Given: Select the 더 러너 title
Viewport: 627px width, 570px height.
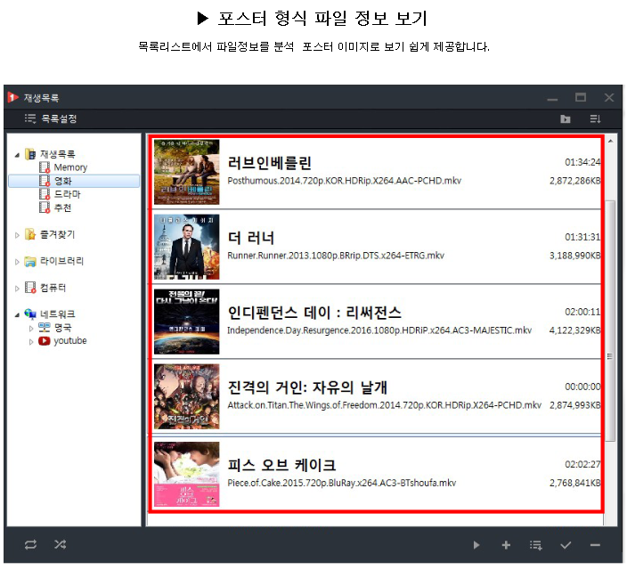Looking at the screenshot, I should [x=251, y=238].
